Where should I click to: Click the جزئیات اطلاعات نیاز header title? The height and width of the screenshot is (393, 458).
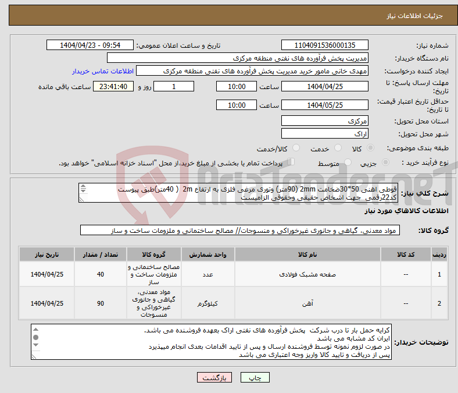(415, 16)
